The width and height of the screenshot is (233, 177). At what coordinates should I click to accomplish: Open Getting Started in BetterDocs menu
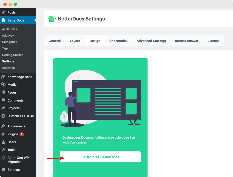(13, 55)
